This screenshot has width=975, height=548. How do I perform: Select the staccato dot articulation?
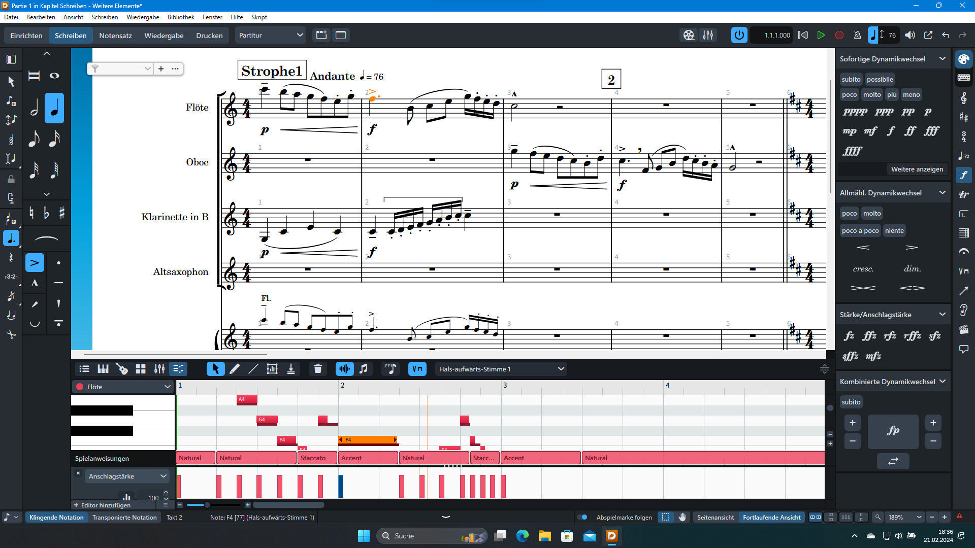click(x=59, y=263)
